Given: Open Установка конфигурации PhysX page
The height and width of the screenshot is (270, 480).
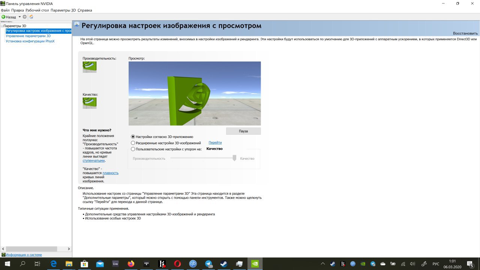Looking at the screenshot, I should (30, 41).
